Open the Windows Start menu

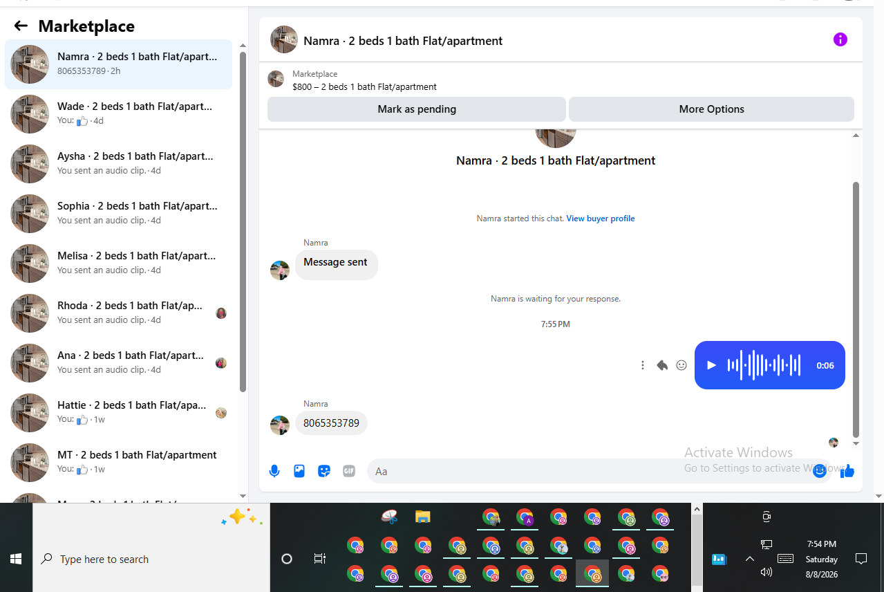[16, 559]
